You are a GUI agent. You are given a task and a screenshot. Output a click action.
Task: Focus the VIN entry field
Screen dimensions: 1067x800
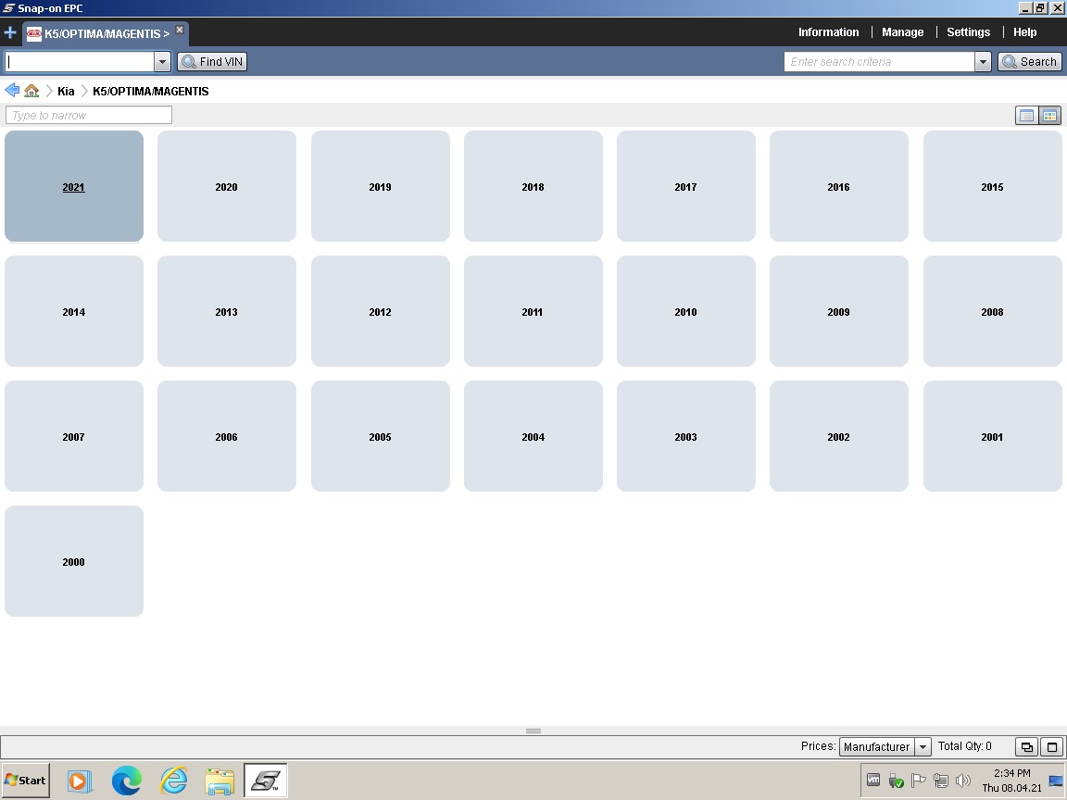(80, 61)
